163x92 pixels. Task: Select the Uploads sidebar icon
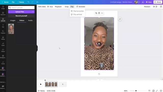pos(3,20)
